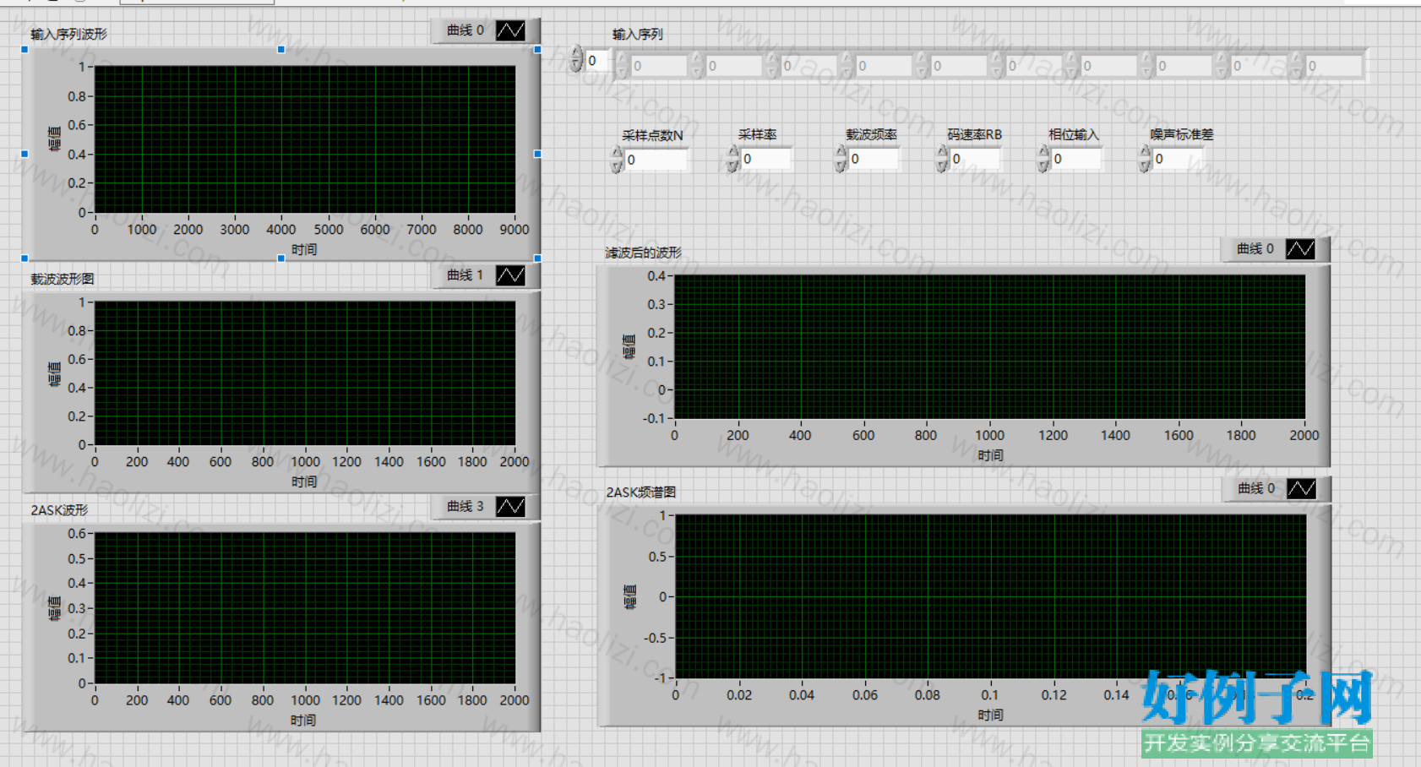This screenshot has width=1421, height=767.
Task: Select the 2ASK频谱图 graph title label
Action: [x=641, y=492]
